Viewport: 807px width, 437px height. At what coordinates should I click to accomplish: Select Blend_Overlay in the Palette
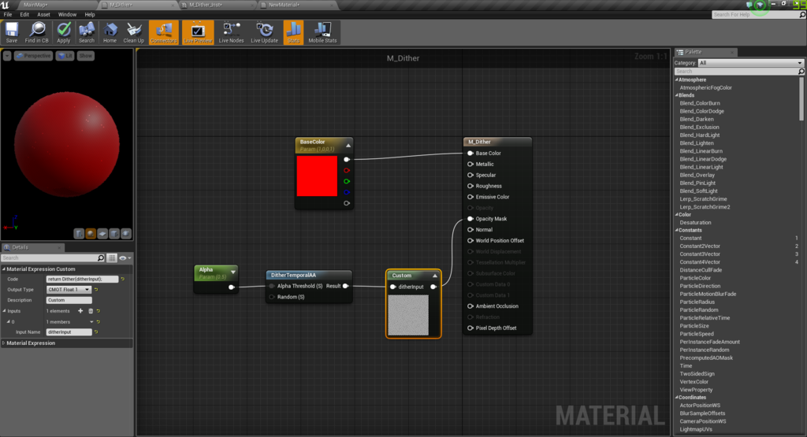click(697, 175)
